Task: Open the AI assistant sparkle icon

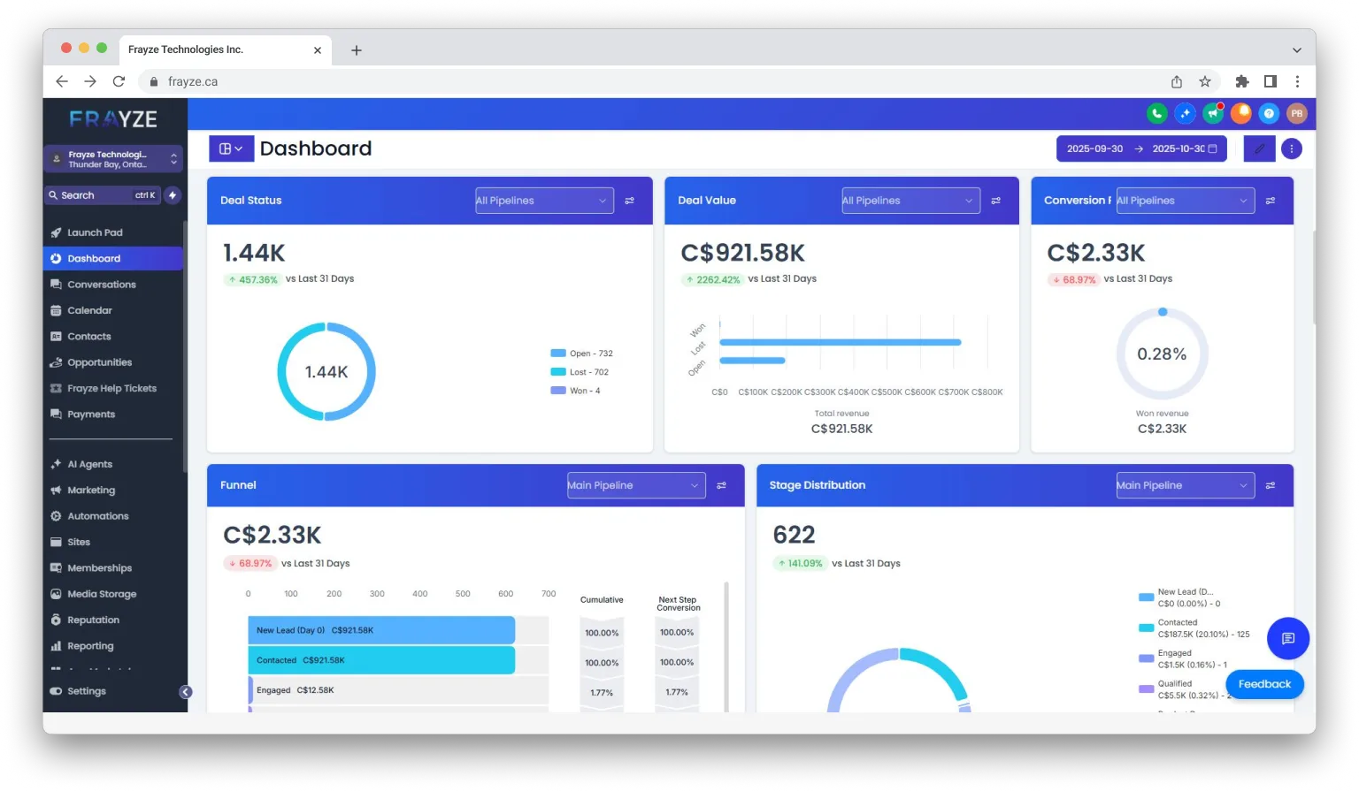Action: [x=1185, y=113]
